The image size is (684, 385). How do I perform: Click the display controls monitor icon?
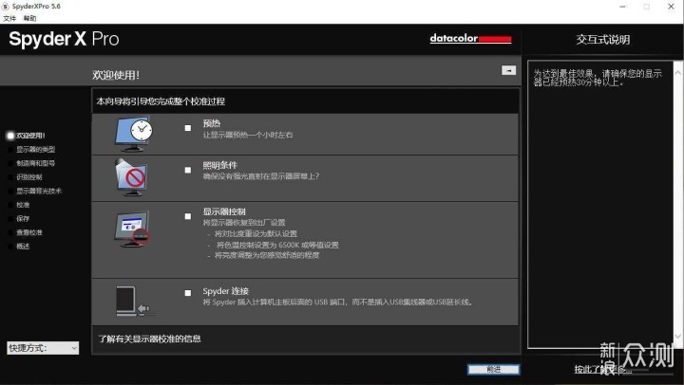click(x=132, y=229)
